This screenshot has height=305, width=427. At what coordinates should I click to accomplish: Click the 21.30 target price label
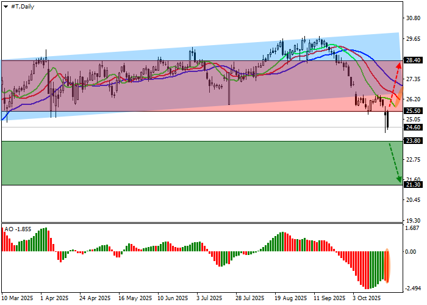(413, 185)
